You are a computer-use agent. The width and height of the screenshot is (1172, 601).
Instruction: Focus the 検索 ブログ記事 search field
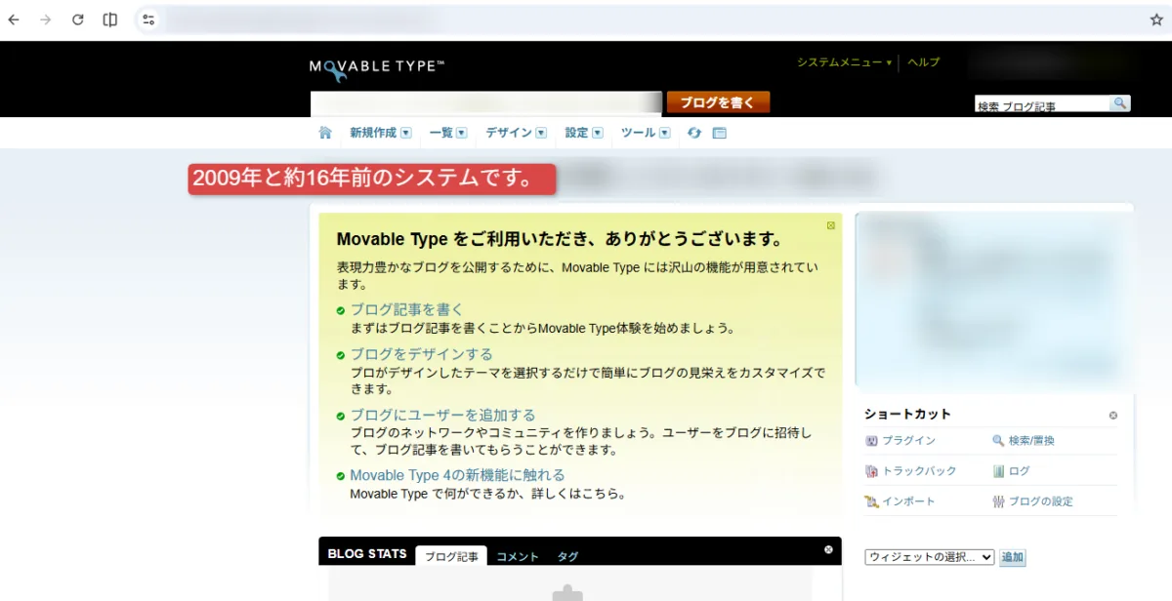(1042, 104)
